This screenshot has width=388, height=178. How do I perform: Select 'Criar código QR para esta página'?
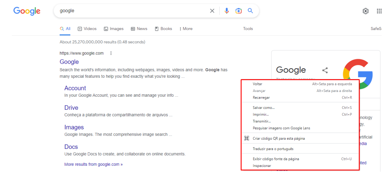(x=300, y=139)
